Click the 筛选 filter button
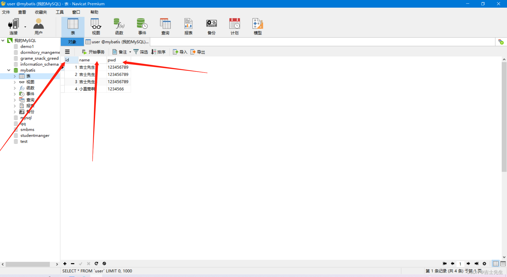Image resolution: width=507 pixels, height=277 pixels. [141, 52]
